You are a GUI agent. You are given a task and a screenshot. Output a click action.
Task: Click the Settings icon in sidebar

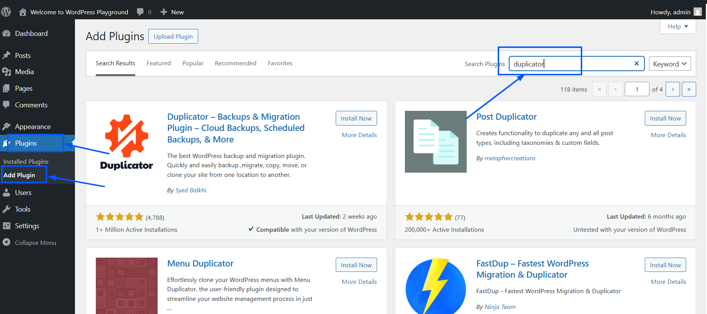(x=7, y=226)
